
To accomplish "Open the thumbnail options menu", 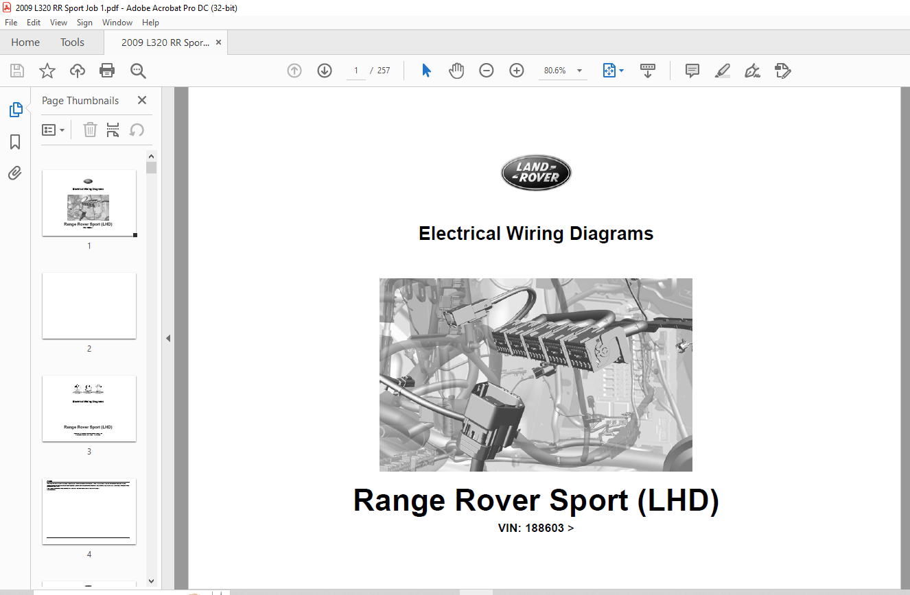I will tap(53, 130).
